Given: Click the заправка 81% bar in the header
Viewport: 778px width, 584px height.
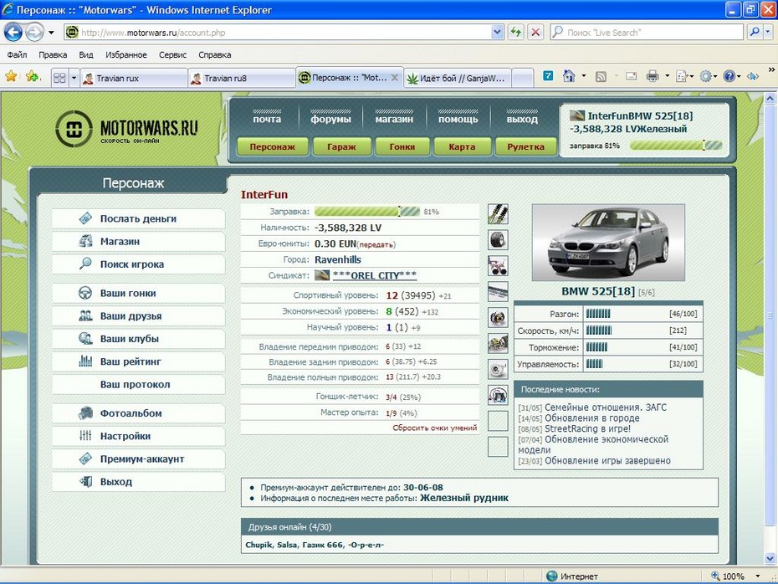Looking at the screenshot, I should (x=676, y=146).
